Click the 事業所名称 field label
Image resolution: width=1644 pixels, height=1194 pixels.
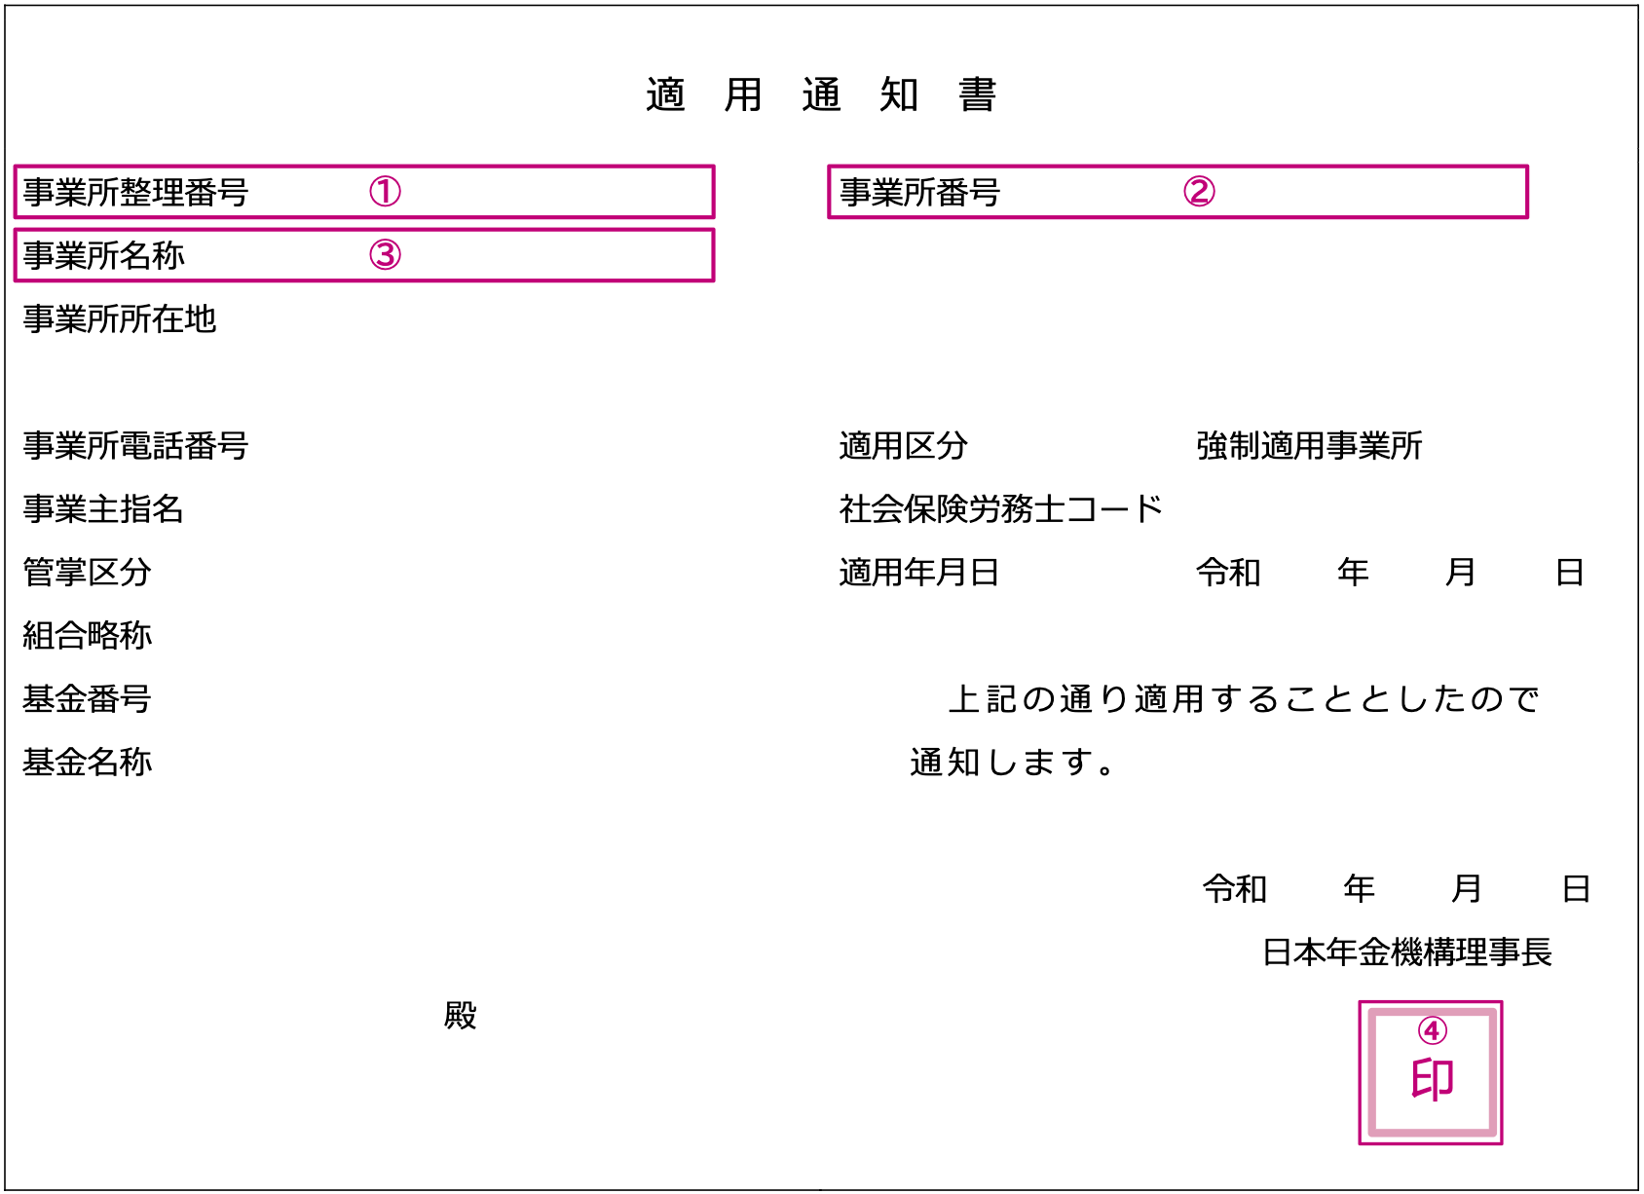click(x=103, y=255)
